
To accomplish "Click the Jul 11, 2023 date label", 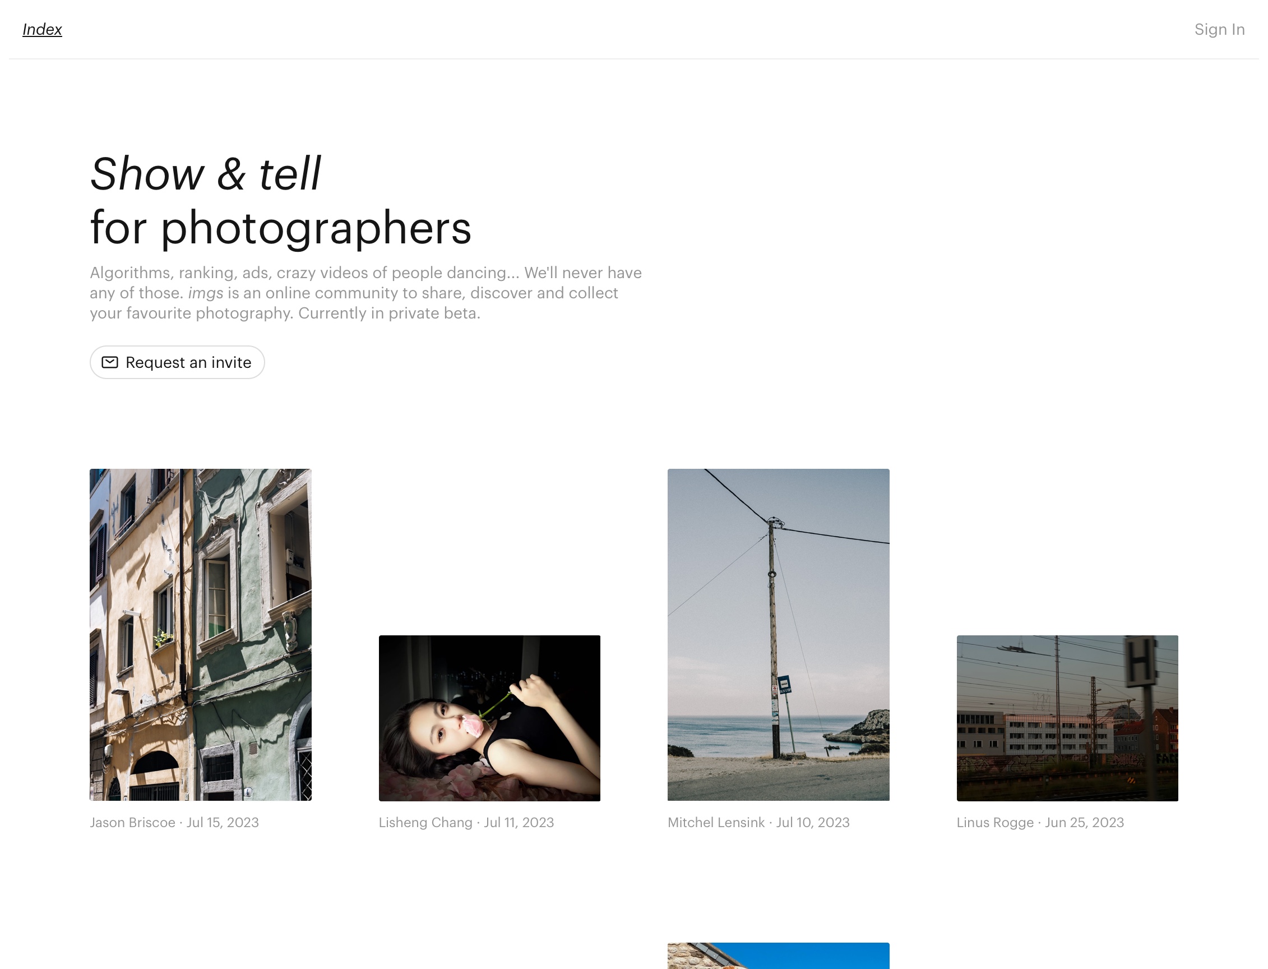I will [519, 823].
